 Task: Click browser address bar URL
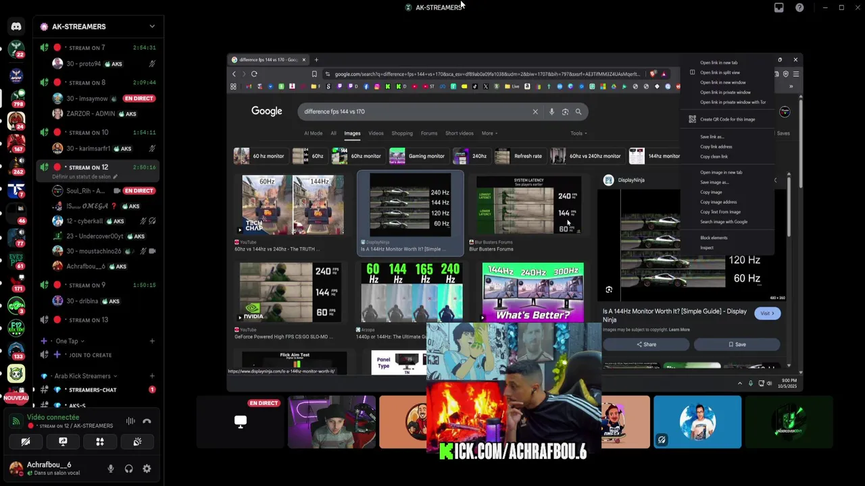point(487,74)
